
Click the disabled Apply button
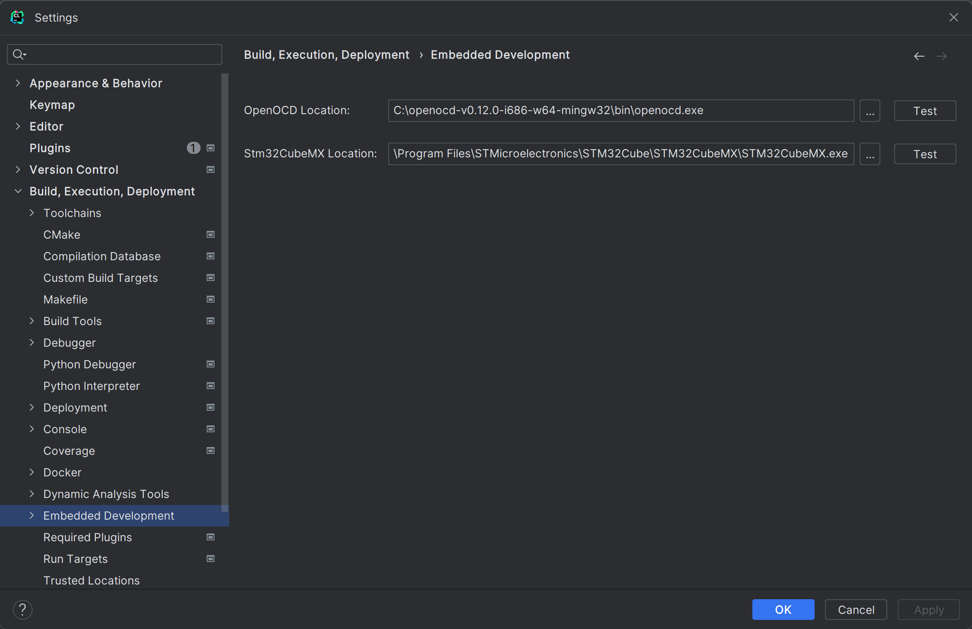coord(928,610)
